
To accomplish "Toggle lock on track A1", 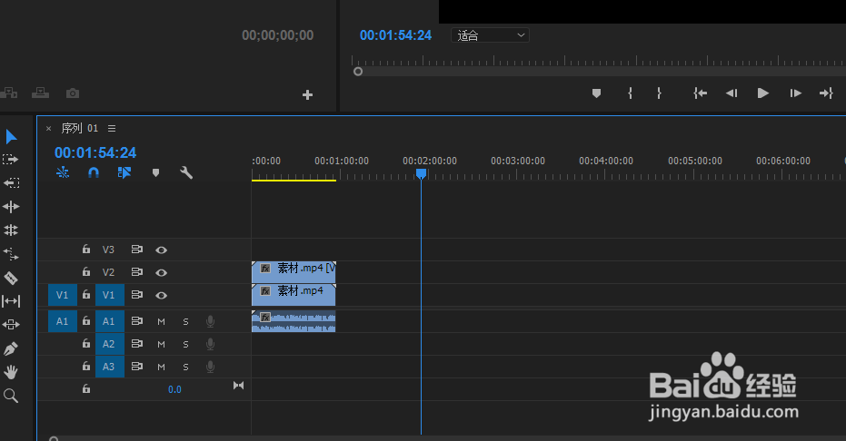I will click(x=85, y=321).
